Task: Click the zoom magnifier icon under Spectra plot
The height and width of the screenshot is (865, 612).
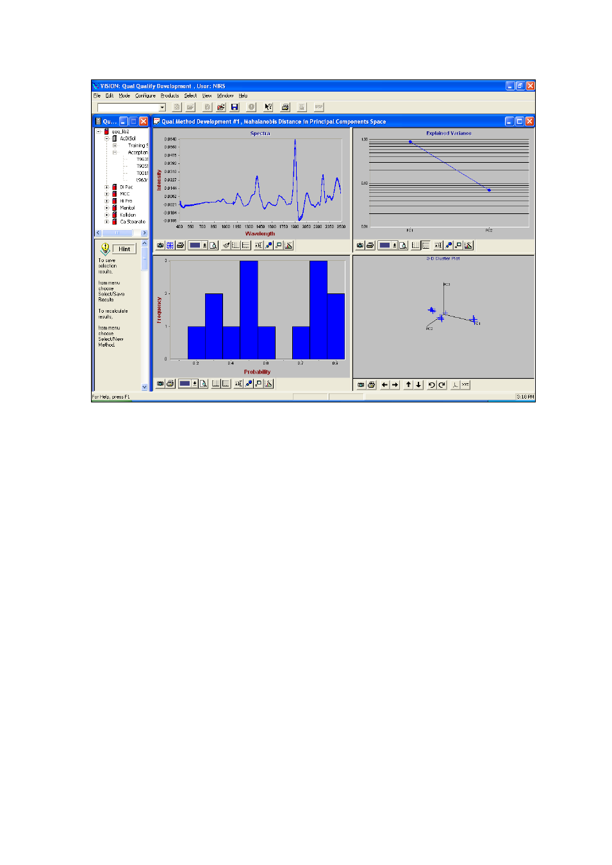Action: point(213,245)
